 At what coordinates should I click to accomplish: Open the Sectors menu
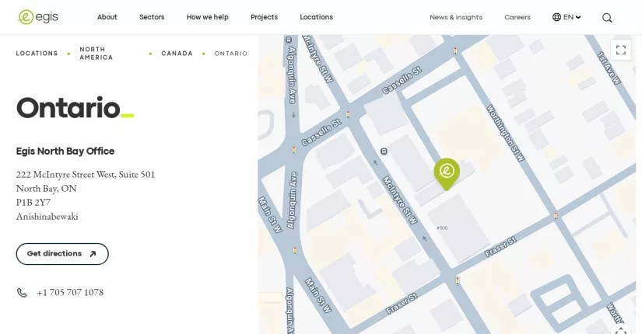(152, 17)
